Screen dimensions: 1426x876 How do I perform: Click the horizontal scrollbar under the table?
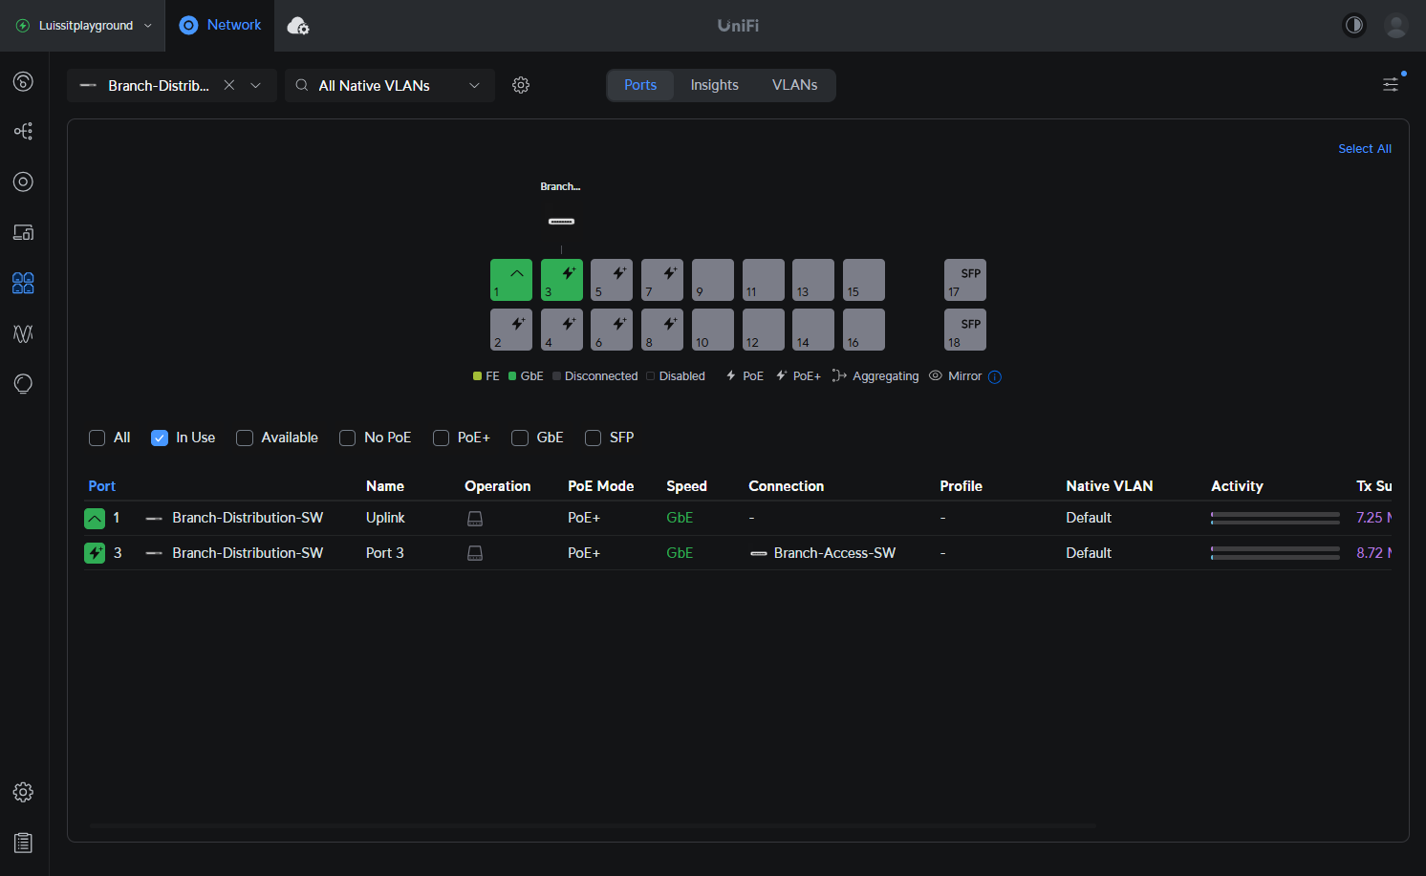(593, 825)
